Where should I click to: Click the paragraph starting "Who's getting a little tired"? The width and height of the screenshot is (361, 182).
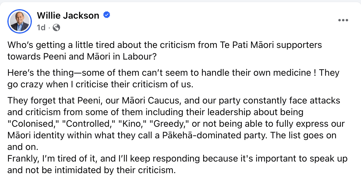click(165, 51)
